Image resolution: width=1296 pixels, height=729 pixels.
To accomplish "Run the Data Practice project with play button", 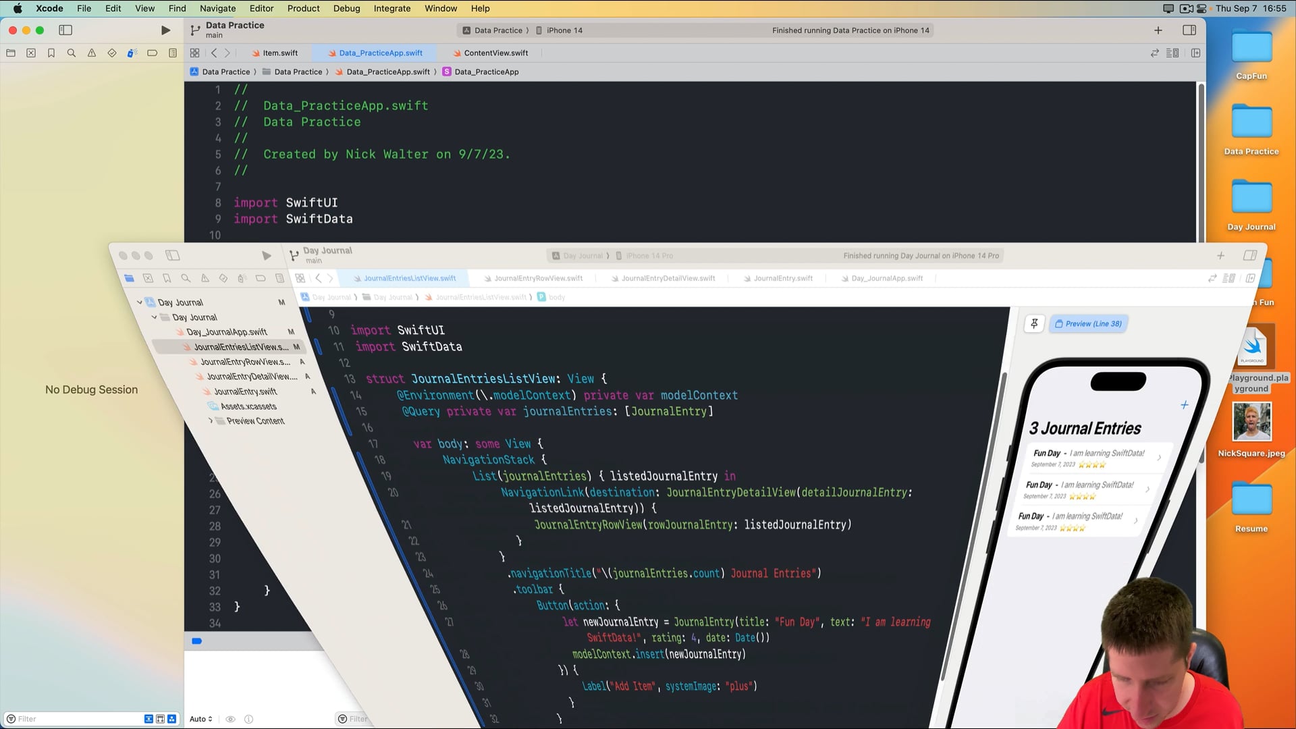I will click(x=165, y=30).
